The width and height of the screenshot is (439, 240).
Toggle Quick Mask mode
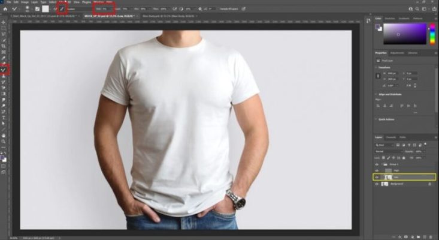4,166
